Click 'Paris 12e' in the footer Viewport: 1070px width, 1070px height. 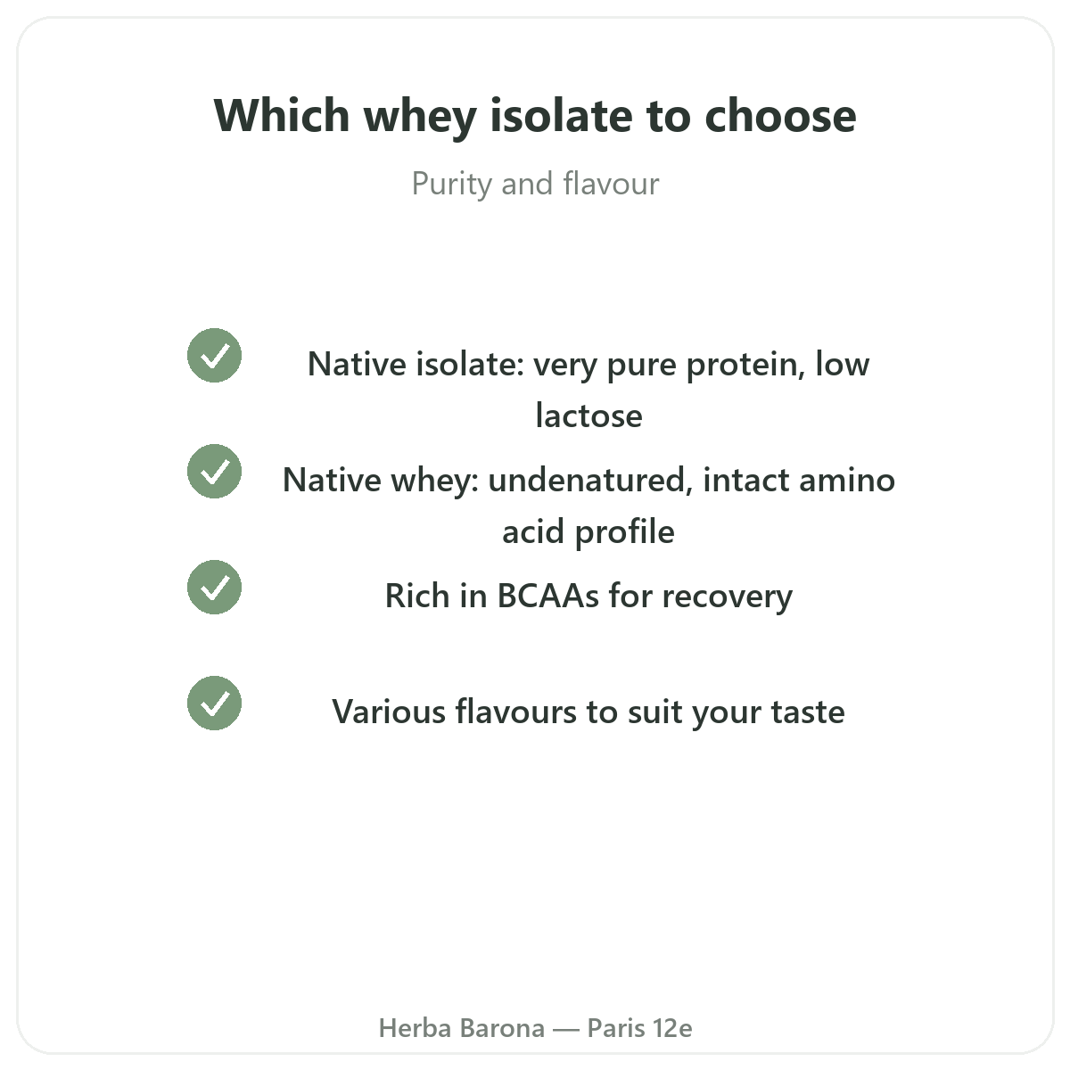[639, 1028]
